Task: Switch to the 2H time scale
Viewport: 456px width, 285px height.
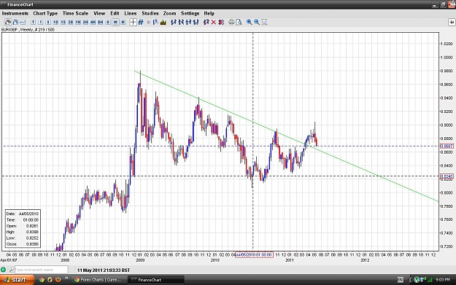Action: point(85,22)
